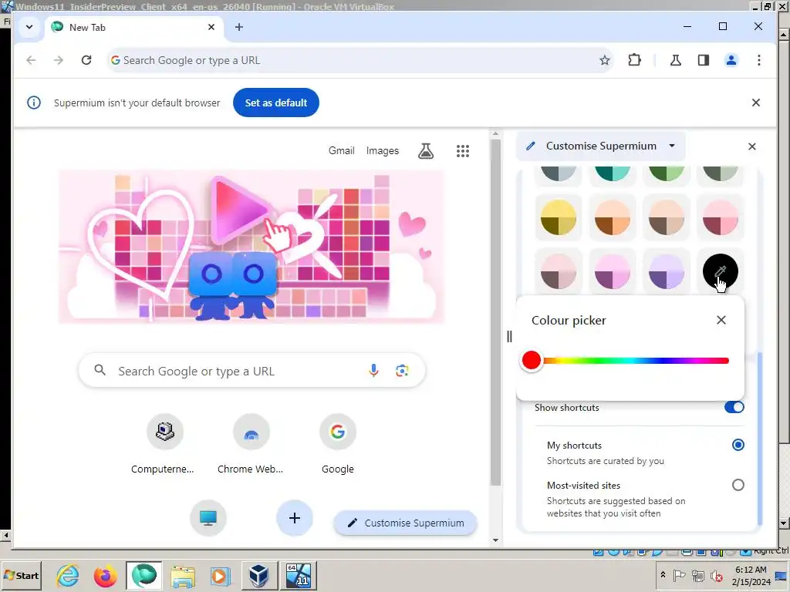790x592 pixels.
Task: Click the page vertical scrollbar
Action: 495,312
